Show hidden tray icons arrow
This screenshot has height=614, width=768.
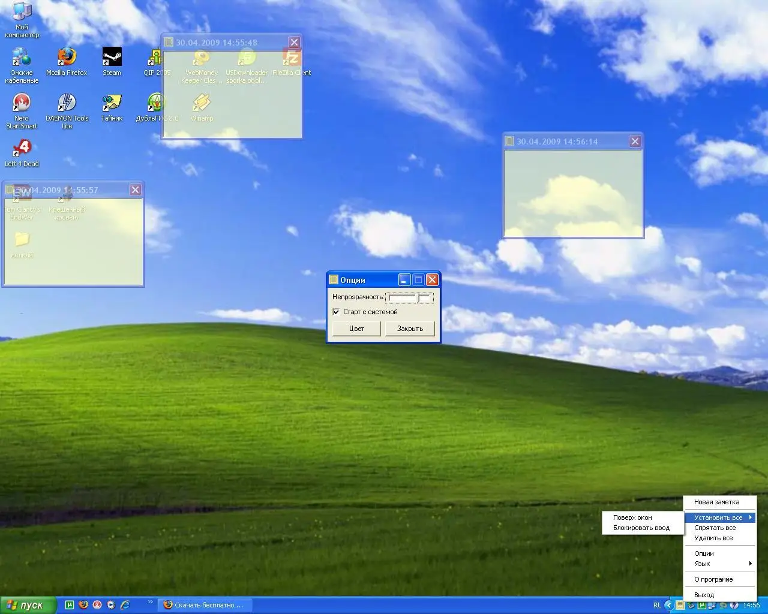tap(668, 606)
